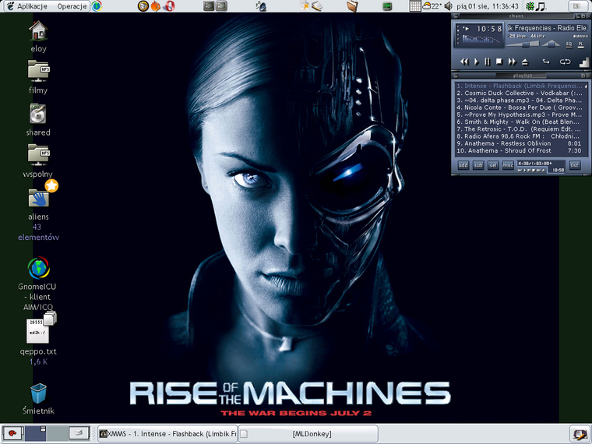The image size is (592, 444).
Task: Click the stacked books launcher in panel
Action: click(316, 6)
